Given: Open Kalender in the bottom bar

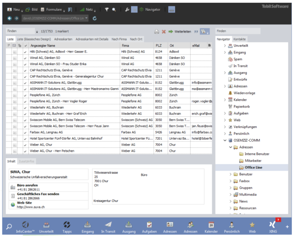Looking at the screenshot, I should click(x=211, y=227).
